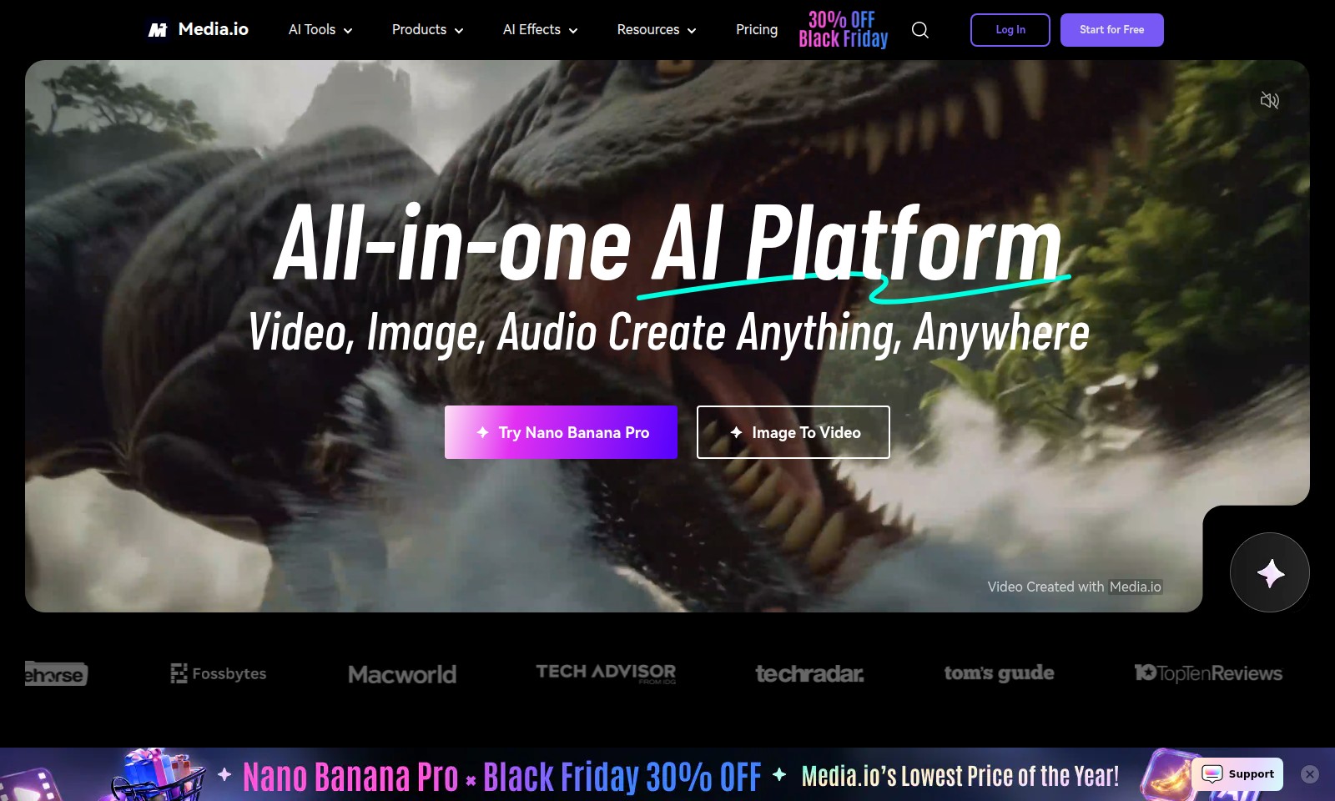The image size is (1335, 801).
Task: Click the Fossbytes logo
Action: [x=219, y=673]
